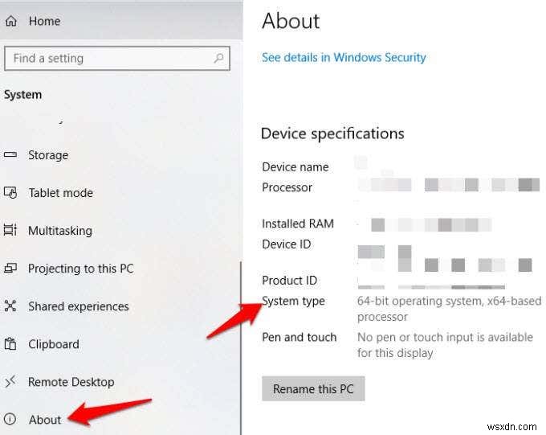Viewport: 546px width, 435px height.
Task: Open Tablet mode settings
Action: coord(60,193)
